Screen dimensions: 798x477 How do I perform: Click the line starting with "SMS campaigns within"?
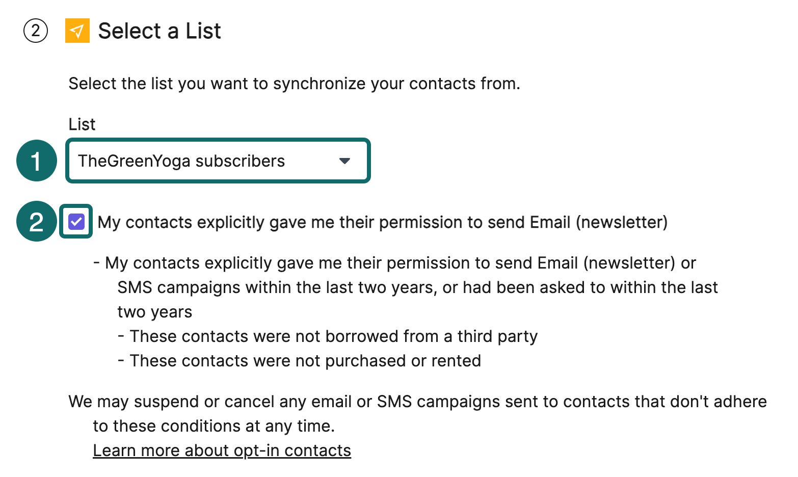(x=417, y=287)
